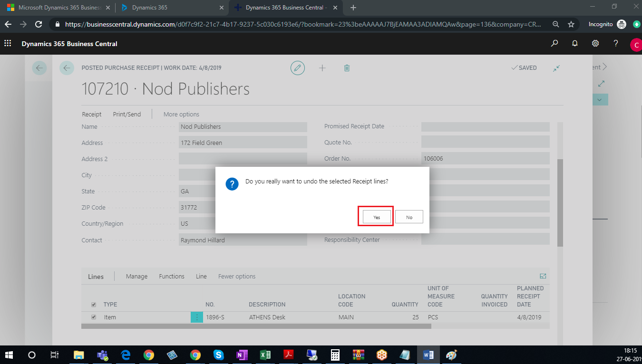Open OneNote from the taskbar

click(242, 355)
